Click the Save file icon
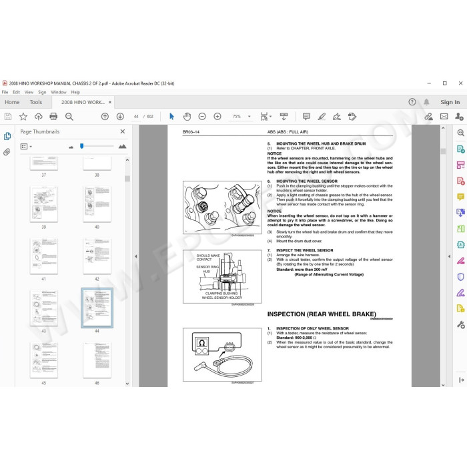The image size is (467, 467). (8, 117)
